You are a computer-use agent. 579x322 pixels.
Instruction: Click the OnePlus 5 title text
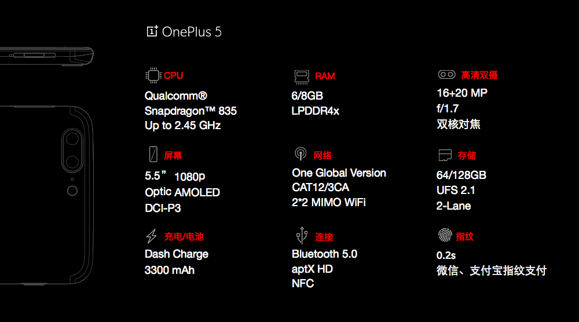(x=192, y=32)
